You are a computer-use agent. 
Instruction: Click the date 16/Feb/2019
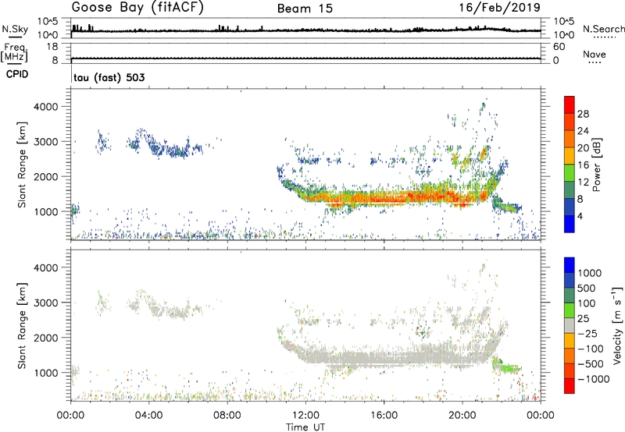pyautogui.click(x=500, y=8)
